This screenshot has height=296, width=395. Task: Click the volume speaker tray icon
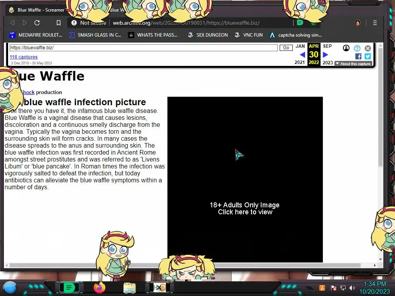(x=352, y=288)
